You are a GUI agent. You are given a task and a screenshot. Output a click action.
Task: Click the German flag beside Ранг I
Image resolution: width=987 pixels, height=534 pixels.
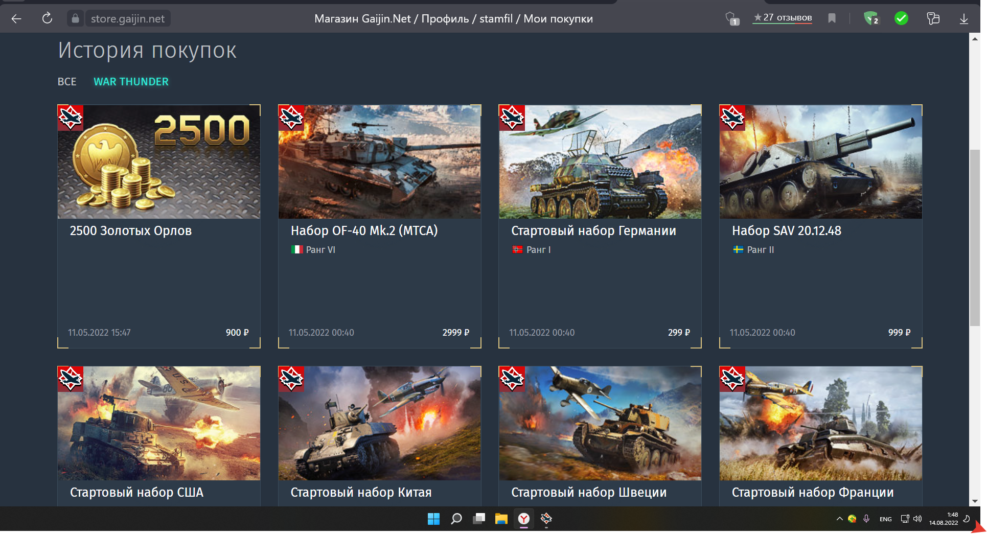pos(517,250)
